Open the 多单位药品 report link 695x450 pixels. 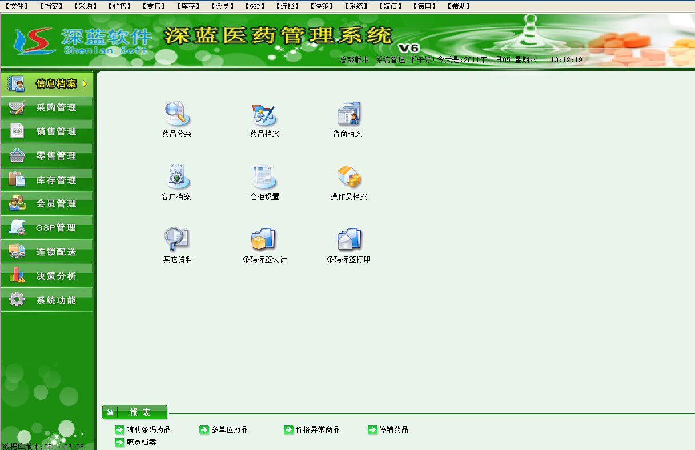(x=229, y=429)
